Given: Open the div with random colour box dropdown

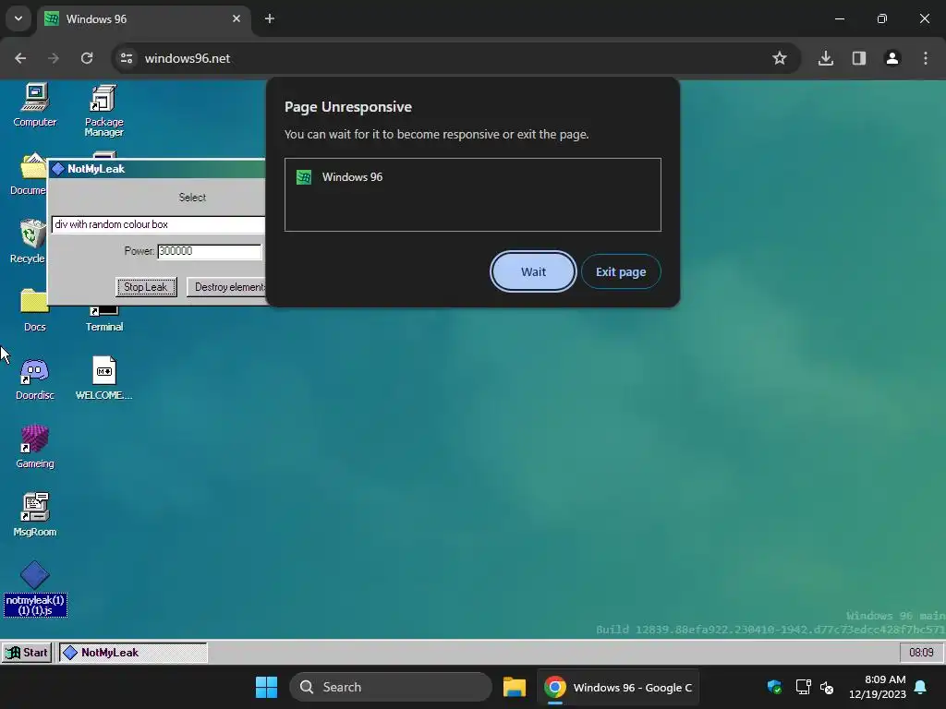Looking at the screenshot, I should coord(159,224).
